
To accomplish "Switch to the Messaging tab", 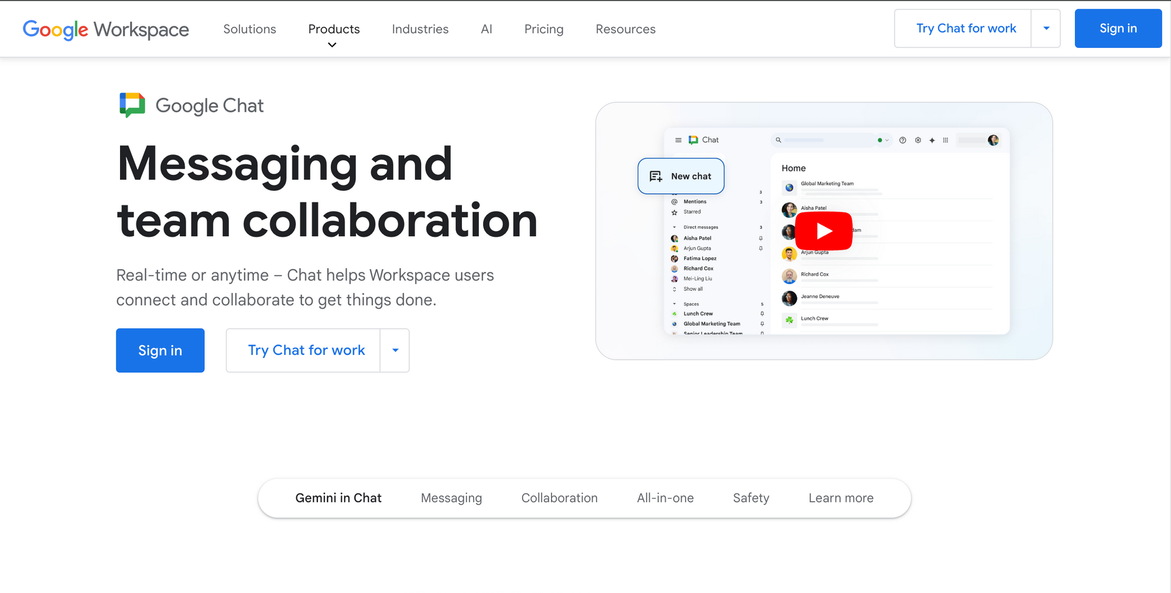I will click(451, 498).
